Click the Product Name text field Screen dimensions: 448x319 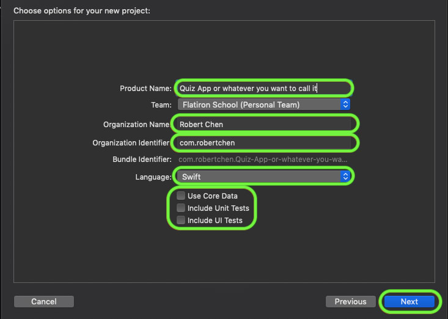pos(263,88)
